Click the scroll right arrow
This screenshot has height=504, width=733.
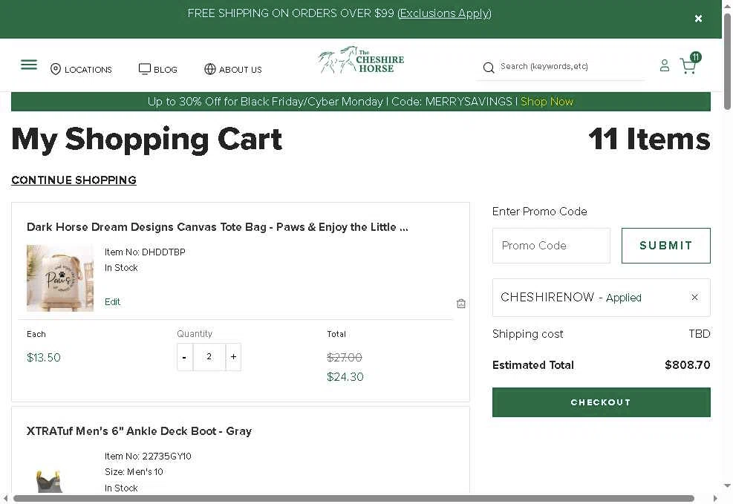(714, 498)
